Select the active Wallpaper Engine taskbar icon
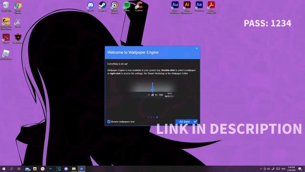Viewport: 305px width, 172px height. [x=81, y=169]
